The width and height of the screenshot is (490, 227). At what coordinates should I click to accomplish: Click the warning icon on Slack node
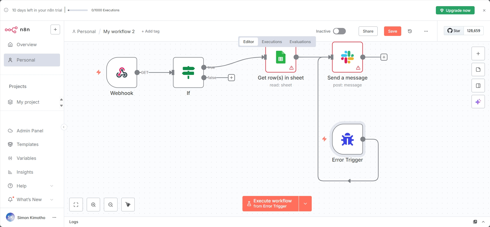point(358,68)
